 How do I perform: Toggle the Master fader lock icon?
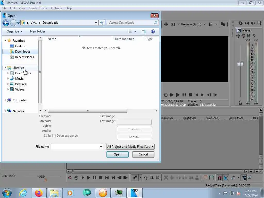tap(240, 103)
